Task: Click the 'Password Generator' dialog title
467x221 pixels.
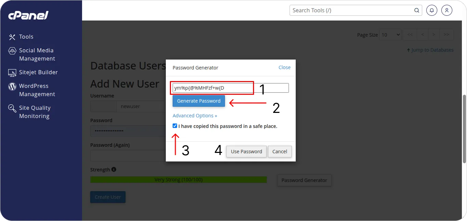Action: click(195, 68)
